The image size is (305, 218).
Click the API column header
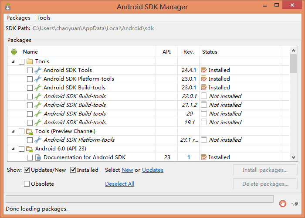tap(167, 52)
